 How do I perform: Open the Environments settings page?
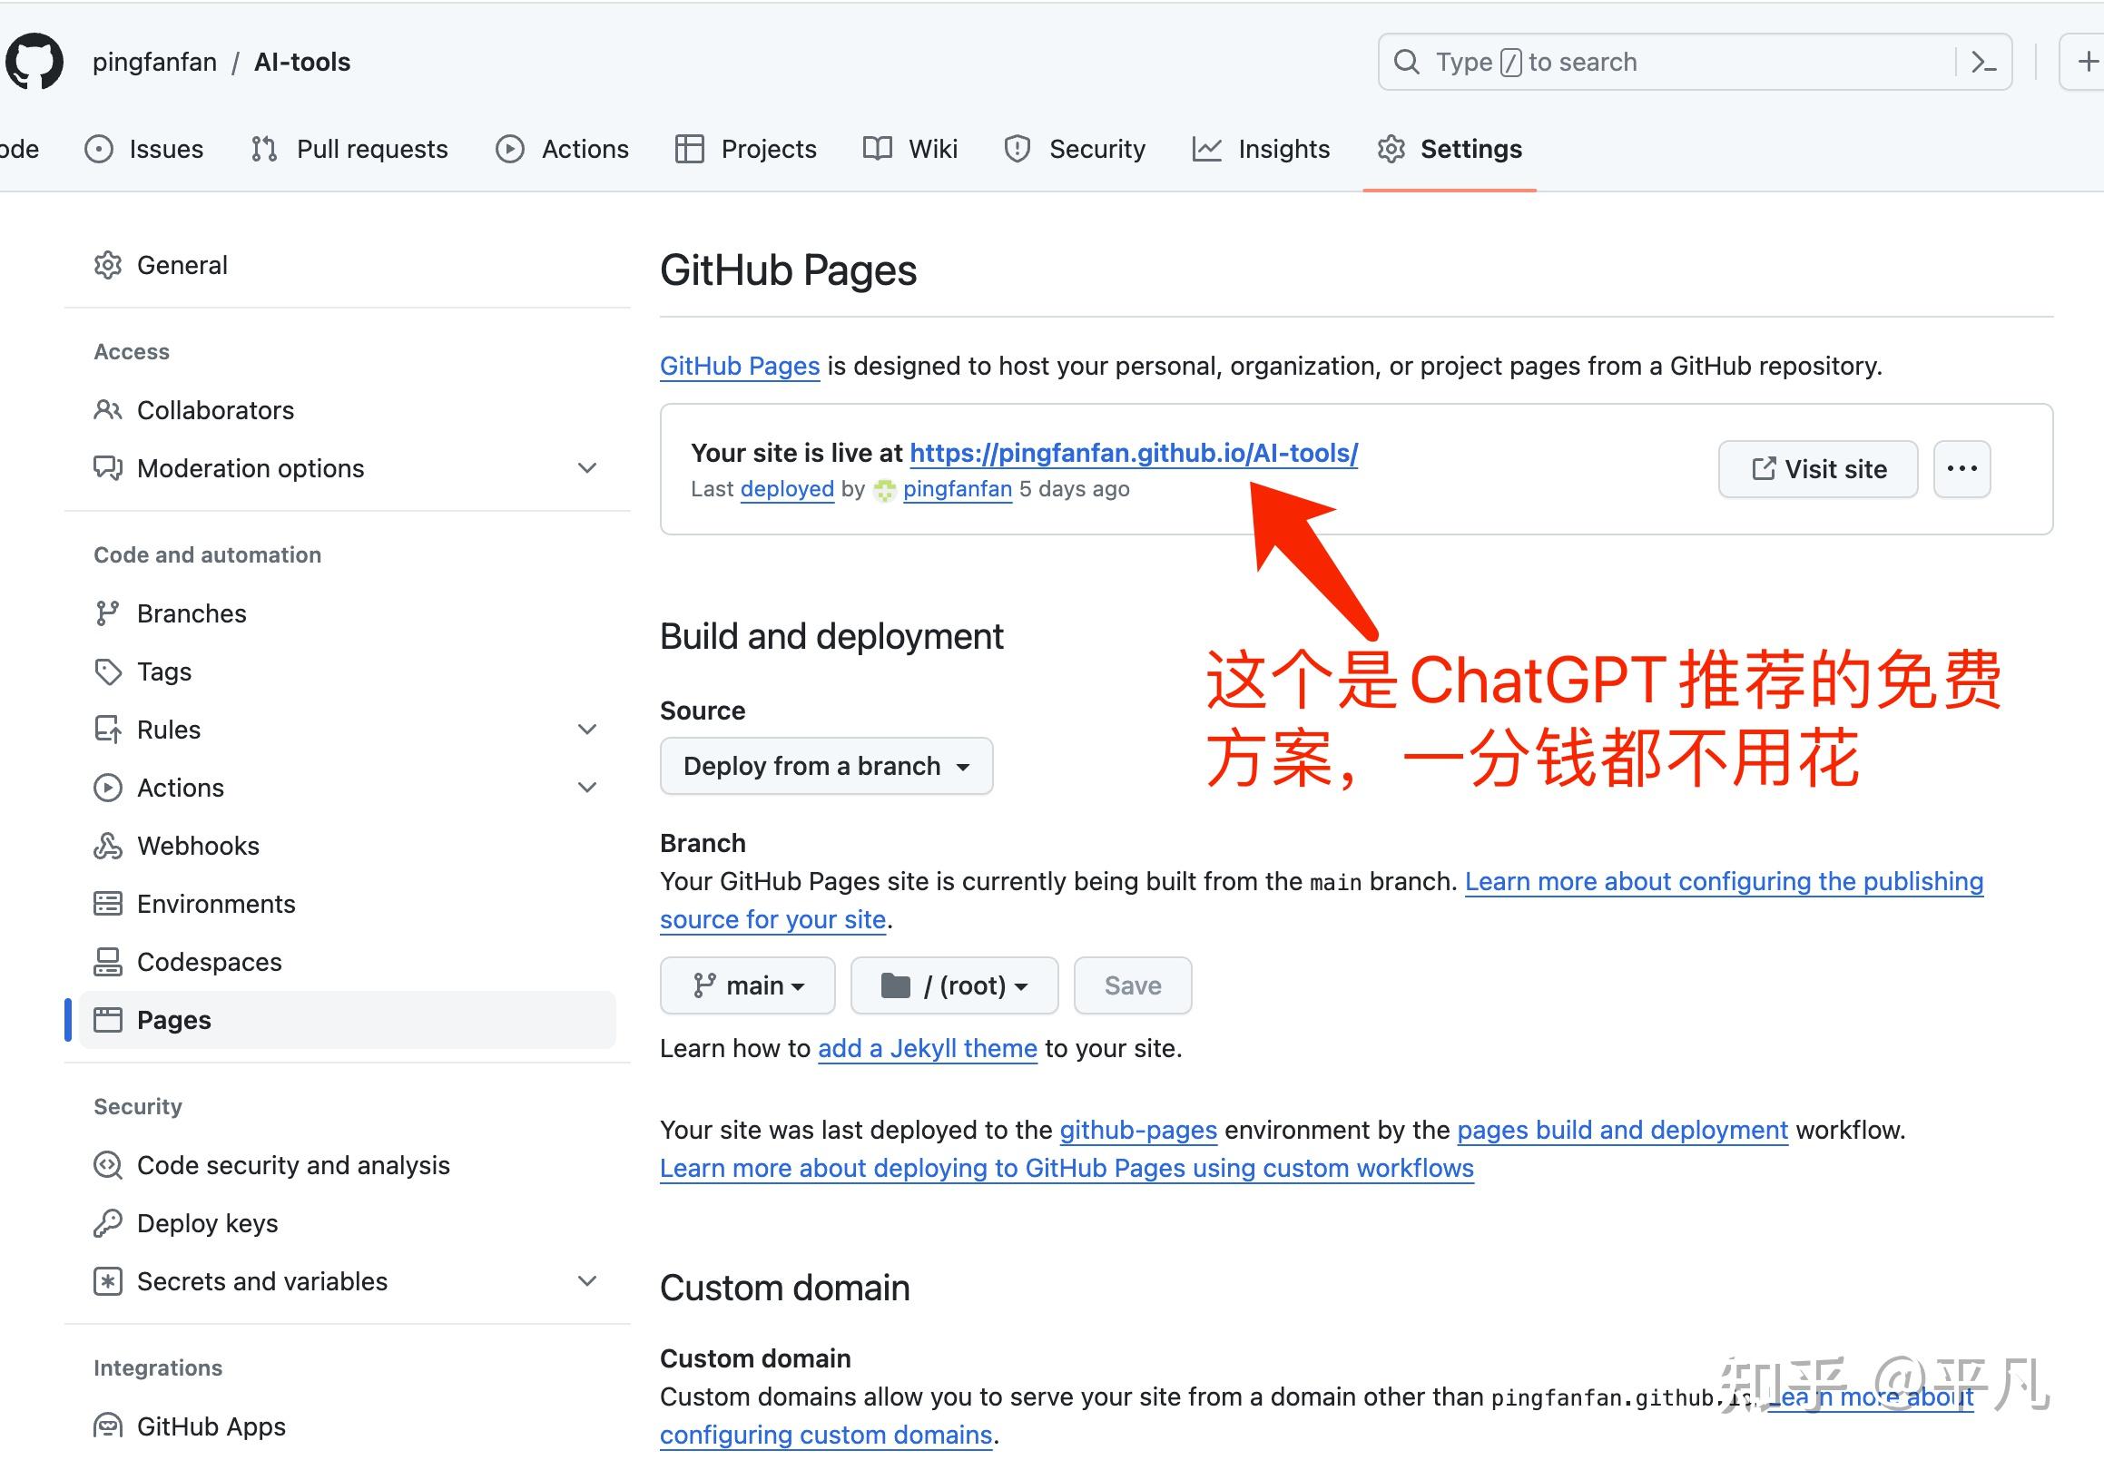click(216, 904)
